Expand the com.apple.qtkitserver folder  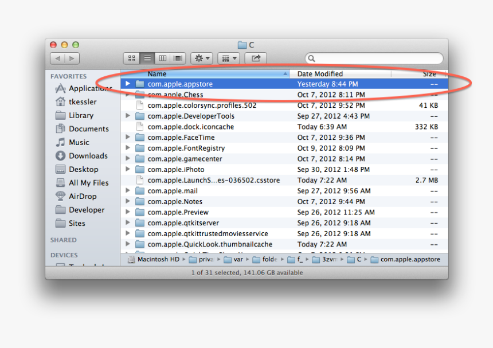coord(128,222)
